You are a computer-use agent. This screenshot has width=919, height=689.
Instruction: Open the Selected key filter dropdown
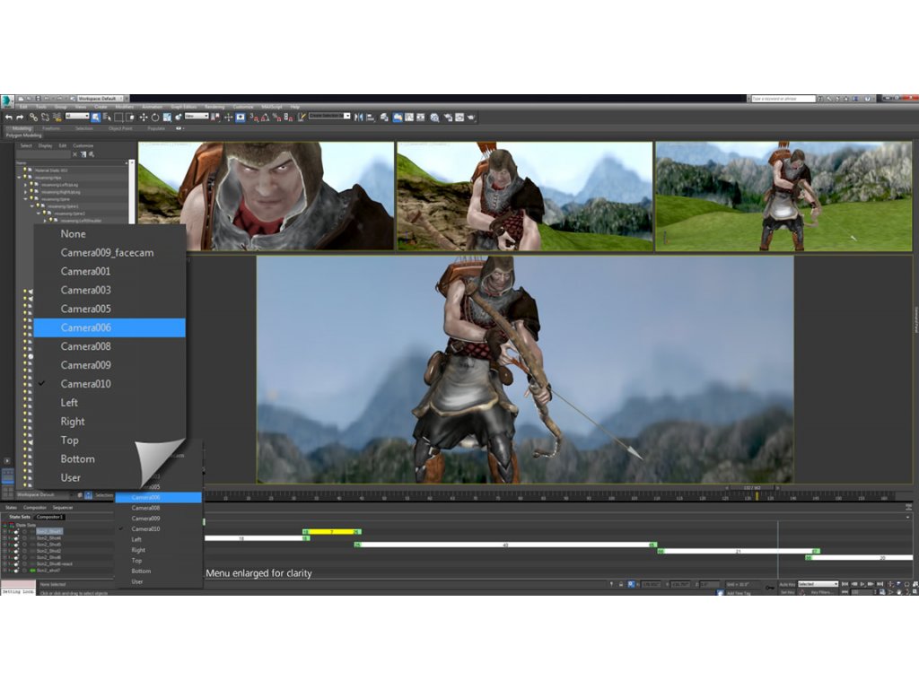pyautogui.click(x=818, y=584)
